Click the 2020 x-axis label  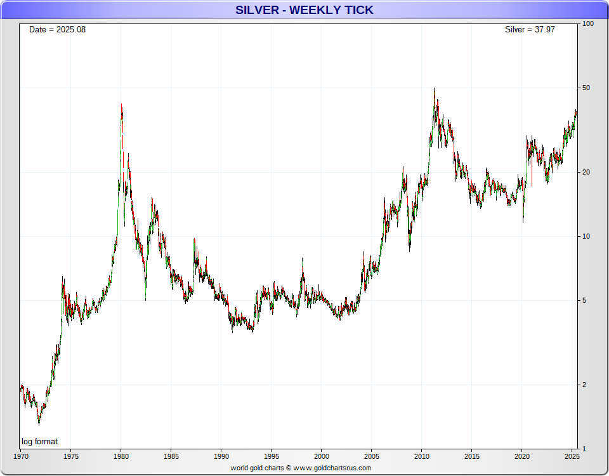pos(521,456)
